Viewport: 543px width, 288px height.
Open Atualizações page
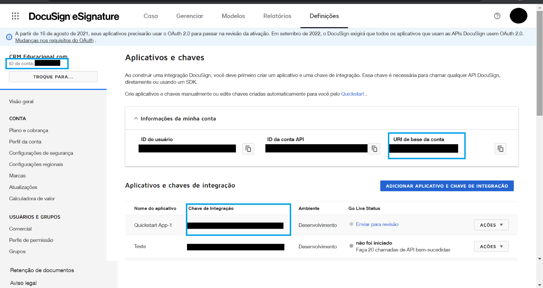pyautogui.click(x=23, y=187)
